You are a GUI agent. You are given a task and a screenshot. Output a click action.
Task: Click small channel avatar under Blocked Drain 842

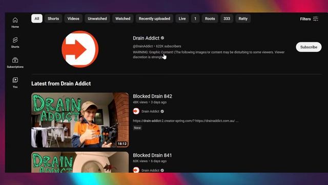136,111
